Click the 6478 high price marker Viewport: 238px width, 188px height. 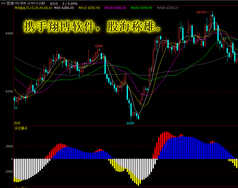(x=200, y=12)
